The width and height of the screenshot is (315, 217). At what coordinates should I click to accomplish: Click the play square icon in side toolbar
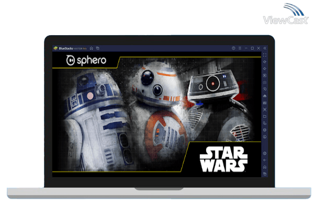(x=265, y=75)
